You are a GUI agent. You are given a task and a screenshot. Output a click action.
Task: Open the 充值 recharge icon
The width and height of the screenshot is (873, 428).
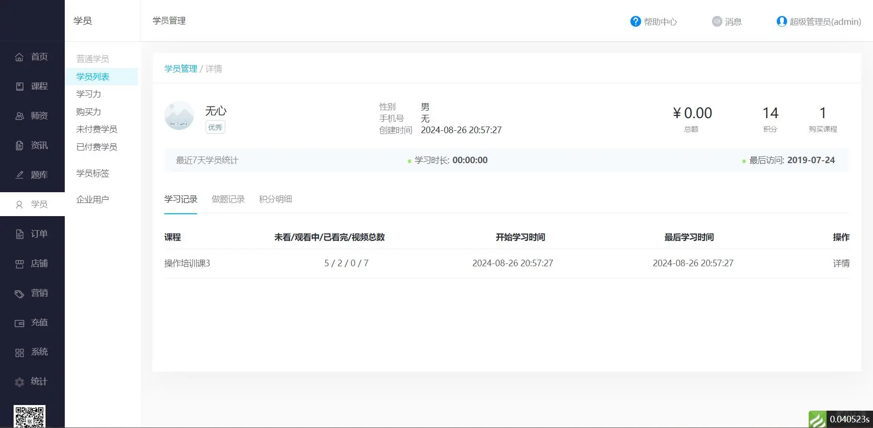[19, 323]
